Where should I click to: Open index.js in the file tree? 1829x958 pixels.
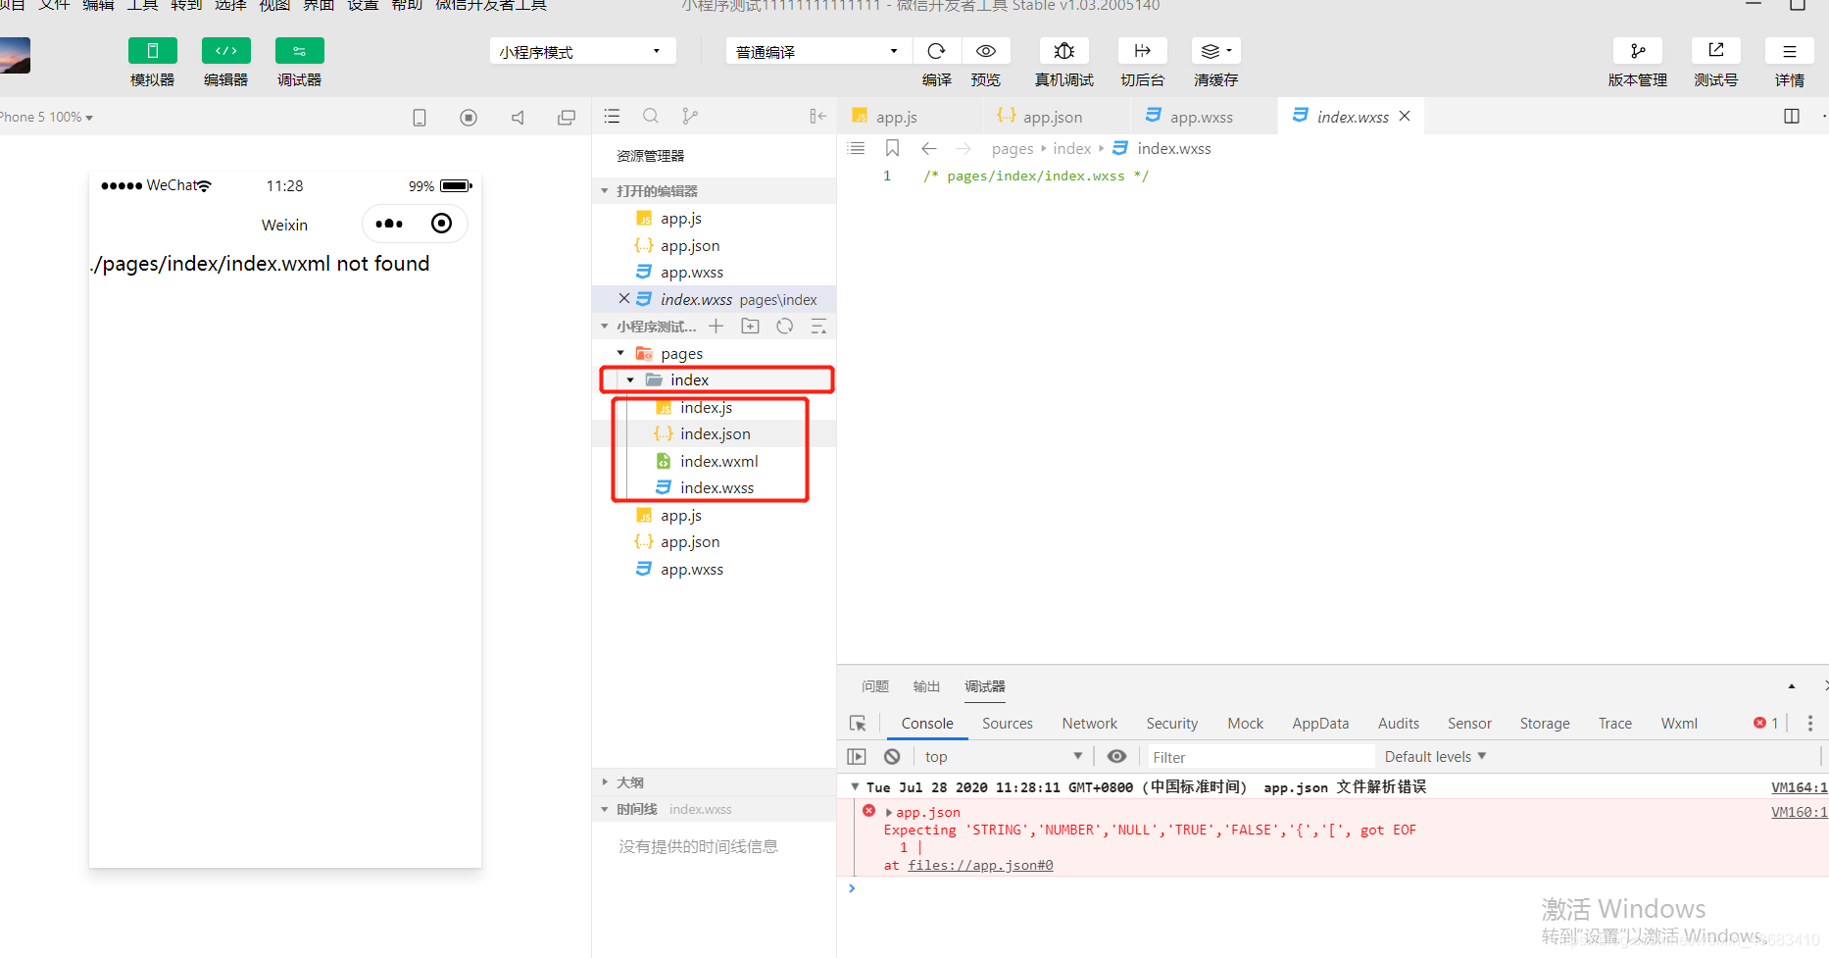click(x=707, y=408)
